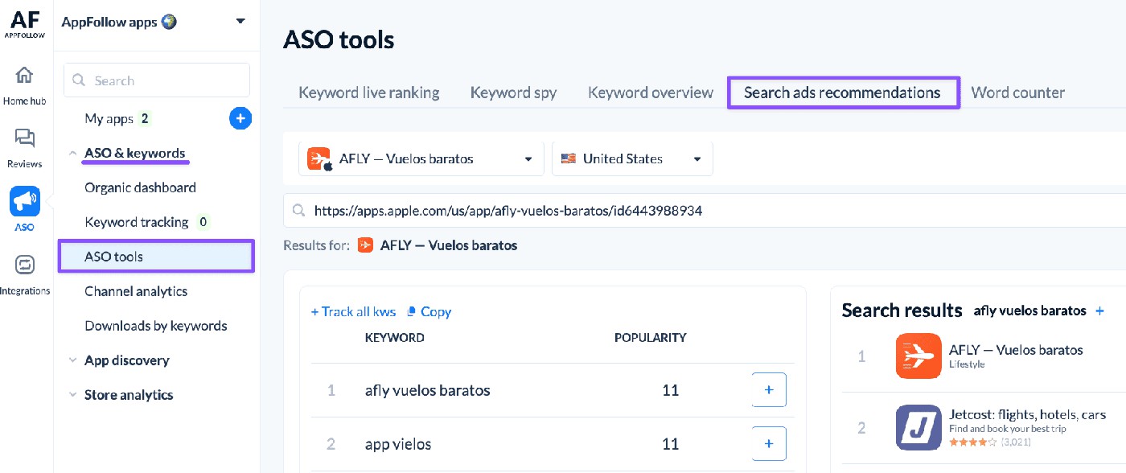
Task: Click the AppFollow logo
Action: click(24, 24)
